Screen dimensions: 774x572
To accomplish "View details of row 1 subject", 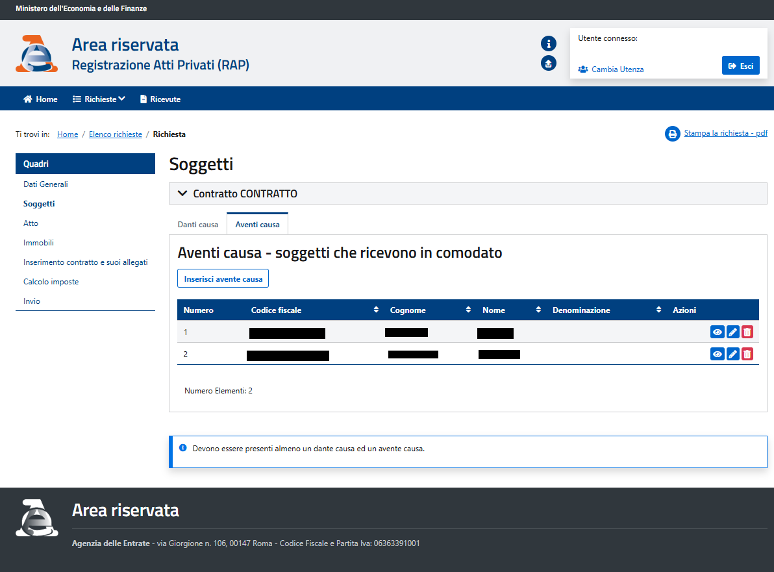I will 718,332.
